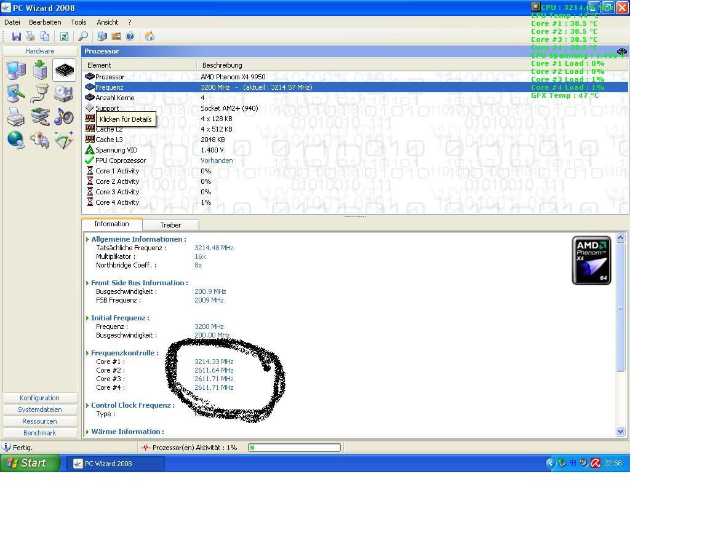Open the drives icon with CD disc
Screen dimensions: 718x538
pyautogui.click(x=64, y=93)
